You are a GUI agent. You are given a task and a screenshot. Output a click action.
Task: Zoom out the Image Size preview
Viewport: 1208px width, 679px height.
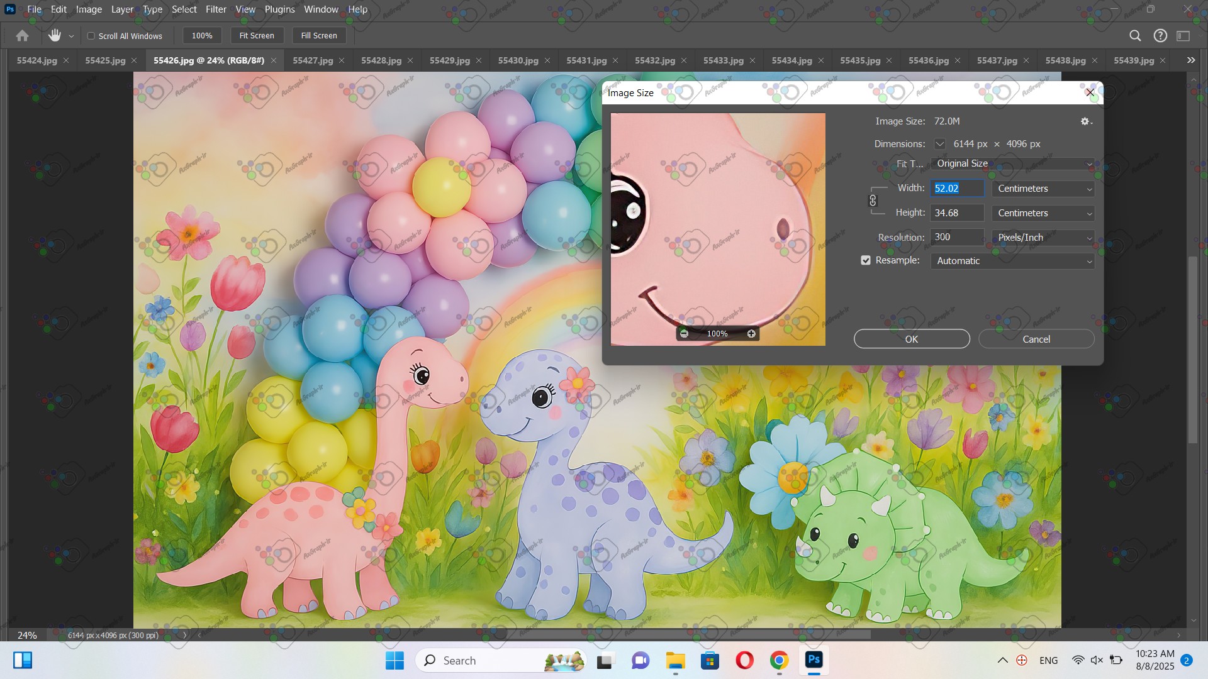[685, 334]
